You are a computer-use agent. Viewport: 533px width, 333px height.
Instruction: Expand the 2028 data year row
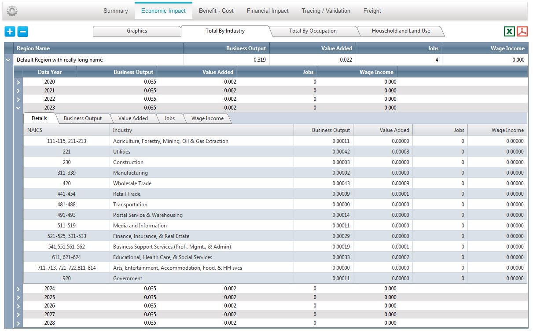(18, 323)
